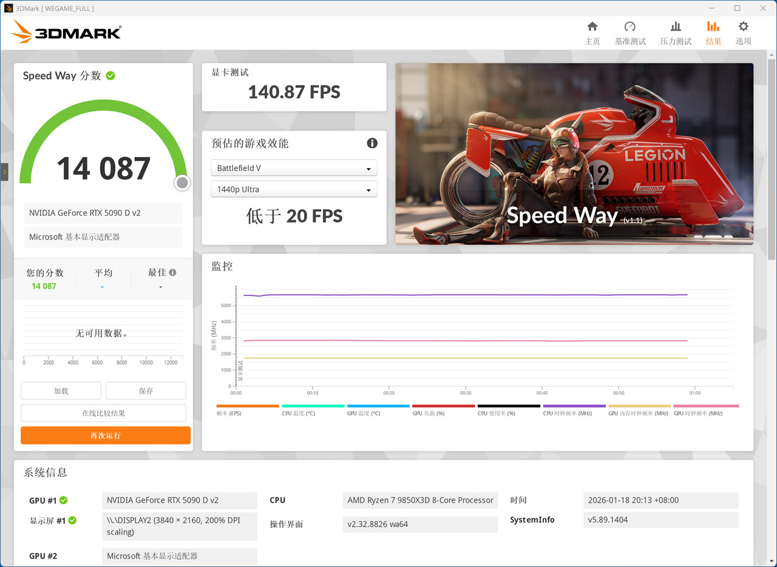Toggle GPU 温度 legend color swatch
This screenshot has width=777, height=567.
[x=378, y=406]
